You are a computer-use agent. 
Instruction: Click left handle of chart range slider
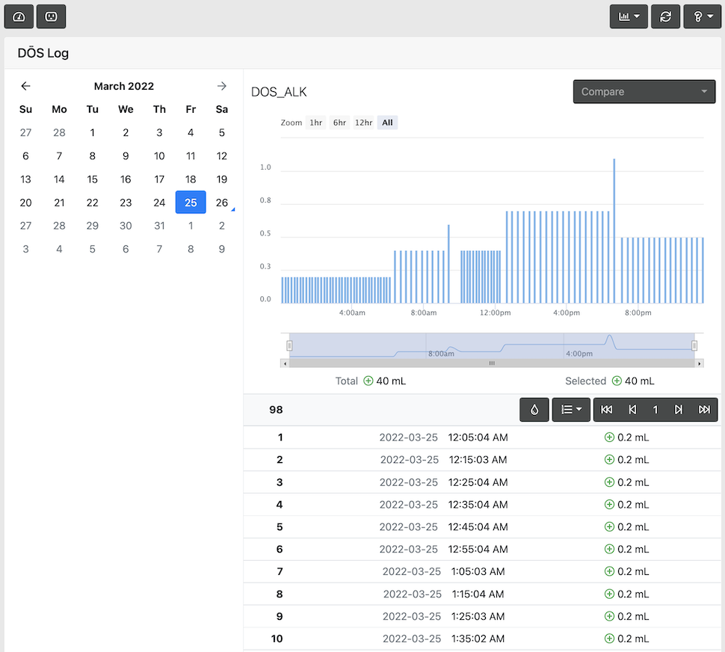point(289,345)
